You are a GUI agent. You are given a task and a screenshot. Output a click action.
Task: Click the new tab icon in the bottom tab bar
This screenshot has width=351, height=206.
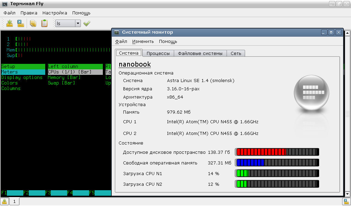[x=4, y=202]
